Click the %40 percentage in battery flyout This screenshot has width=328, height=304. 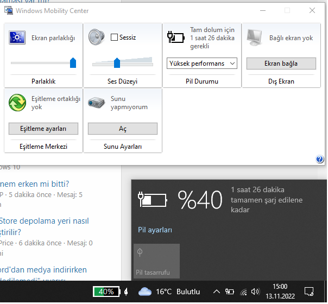(x=200, y=200)
